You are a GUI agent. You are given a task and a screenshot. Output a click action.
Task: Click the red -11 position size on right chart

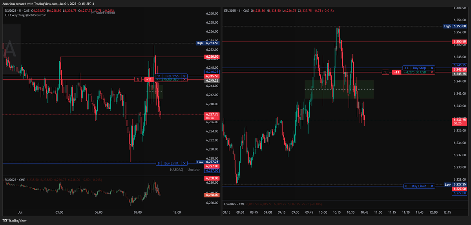click(396, 72)
